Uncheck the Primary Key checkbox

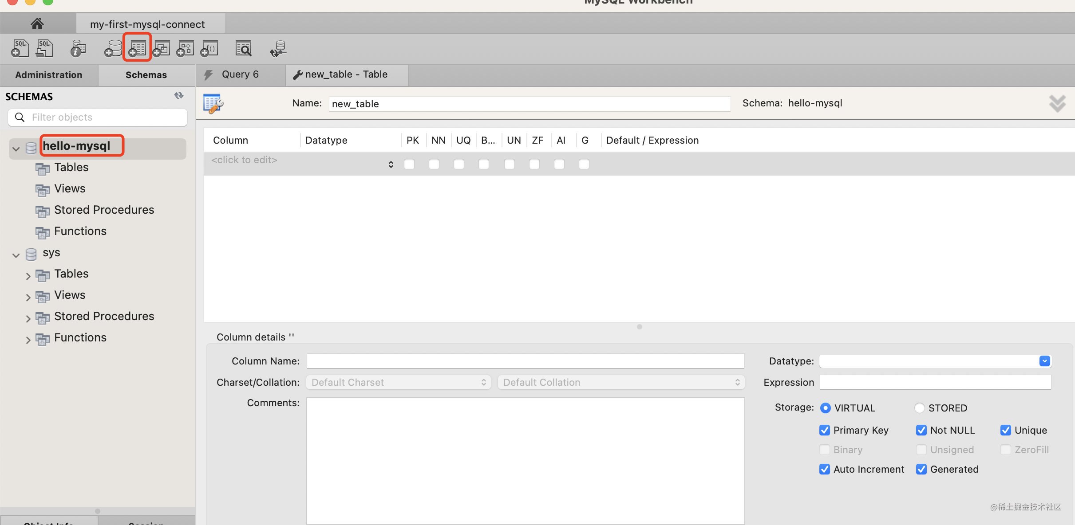825,430
